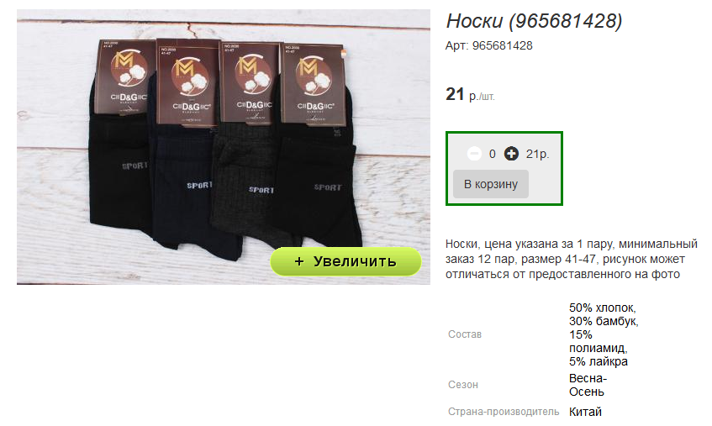Select the Страна-производитель label
Viewport: 712px width, 426px height.
(504, 412)
